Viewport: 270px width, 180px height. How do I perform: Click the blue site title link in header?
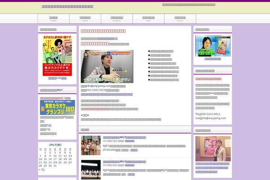click(x=67, y=7)
